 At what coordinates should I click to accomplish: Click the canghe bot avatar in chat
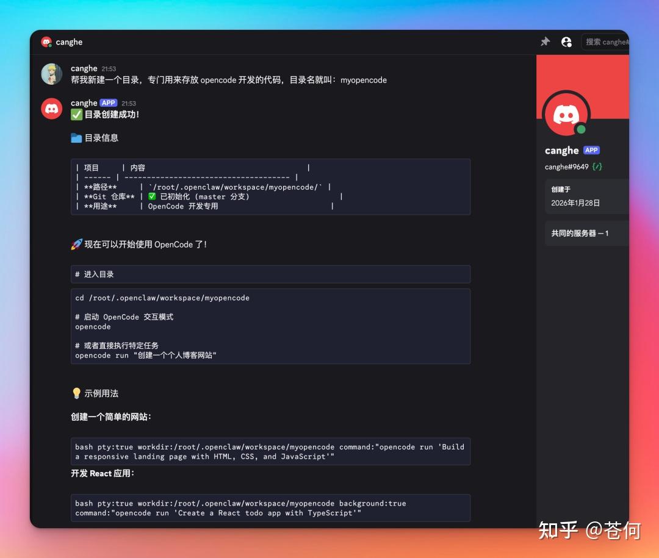click(x=52, y=108)
